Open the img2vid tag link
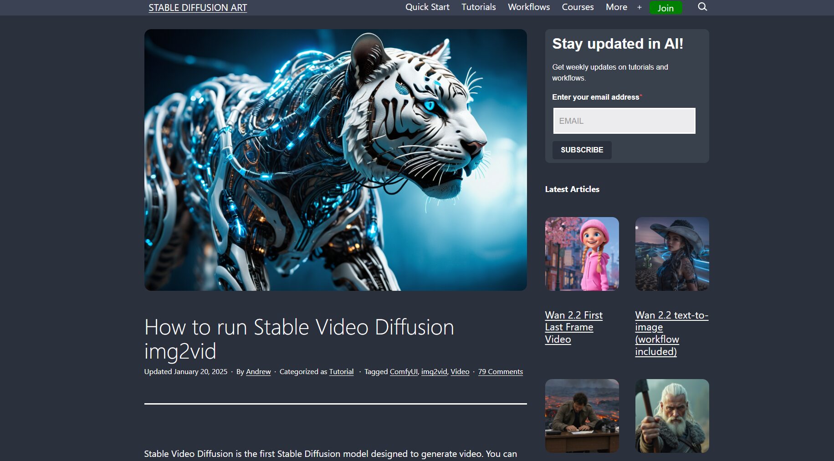 (434, 372)
